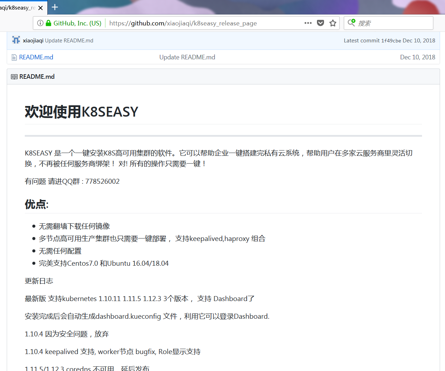Click the 1.10.4 因为安全问题 line
Screen dimensions: 445x371
tap(67, 334)
